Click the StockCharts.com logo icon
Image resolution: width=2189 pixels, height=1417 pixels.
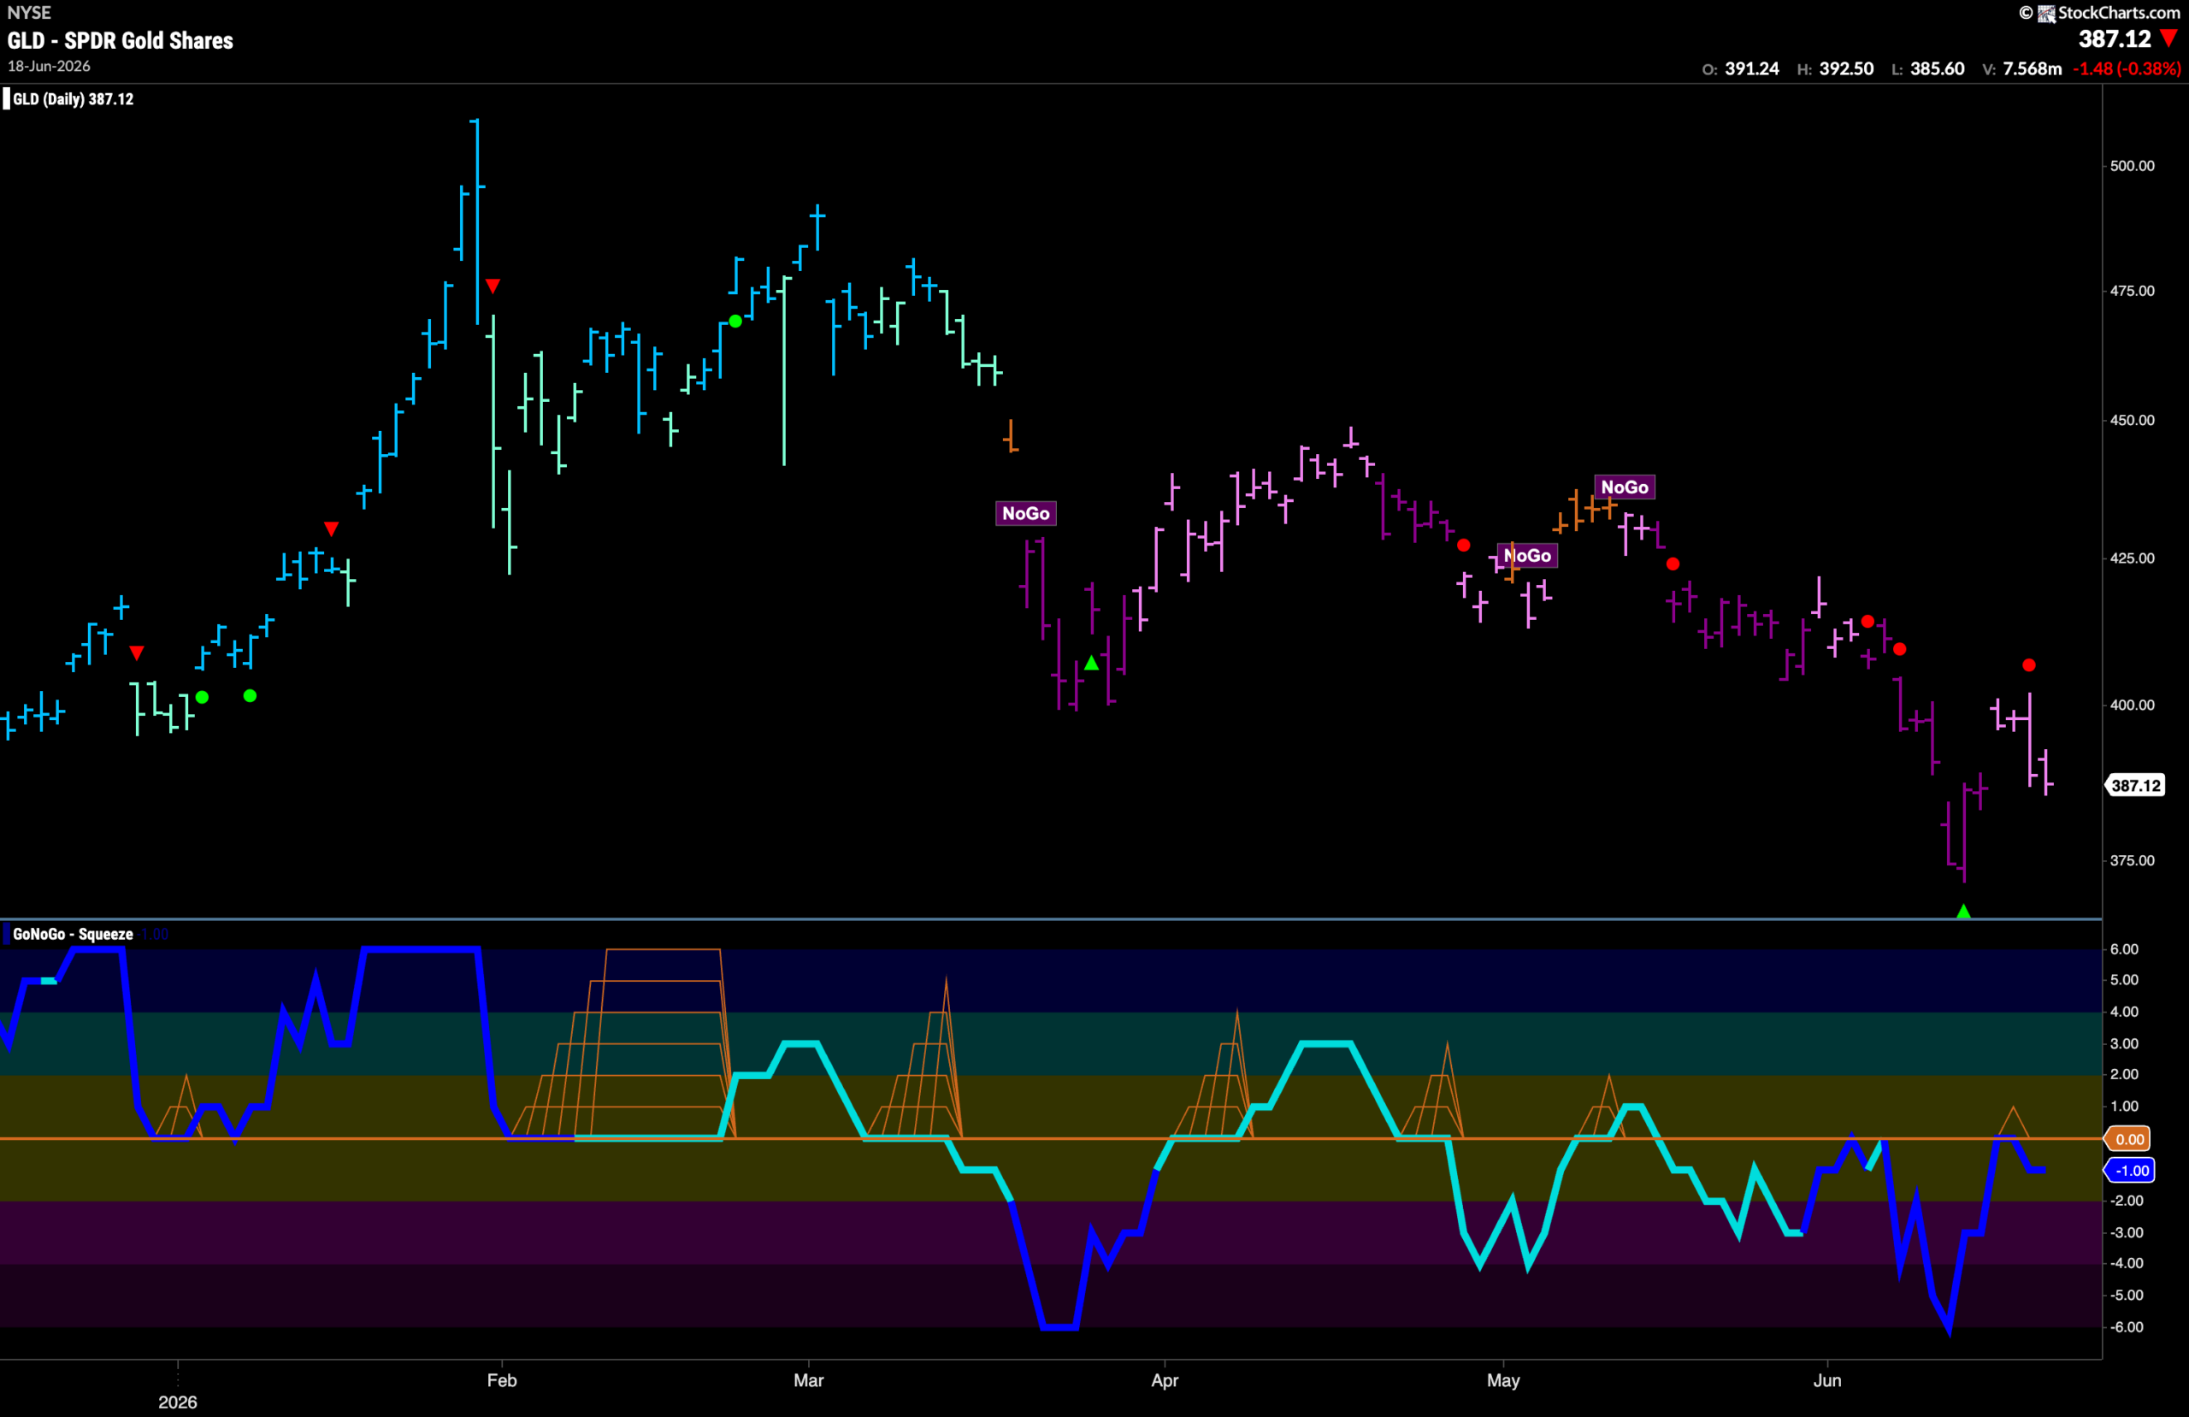[x=2046, y=13]
